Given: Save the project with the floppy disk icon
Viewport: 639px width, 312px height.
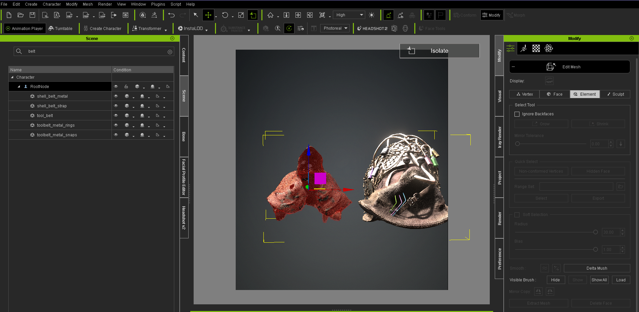Looking at the screenshot, I should click(32, 15).
